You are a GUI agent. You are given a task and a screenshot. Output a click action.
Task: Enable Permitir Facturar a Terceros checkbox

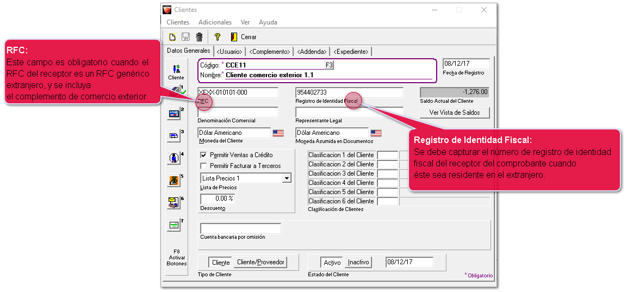coord(204,166)
